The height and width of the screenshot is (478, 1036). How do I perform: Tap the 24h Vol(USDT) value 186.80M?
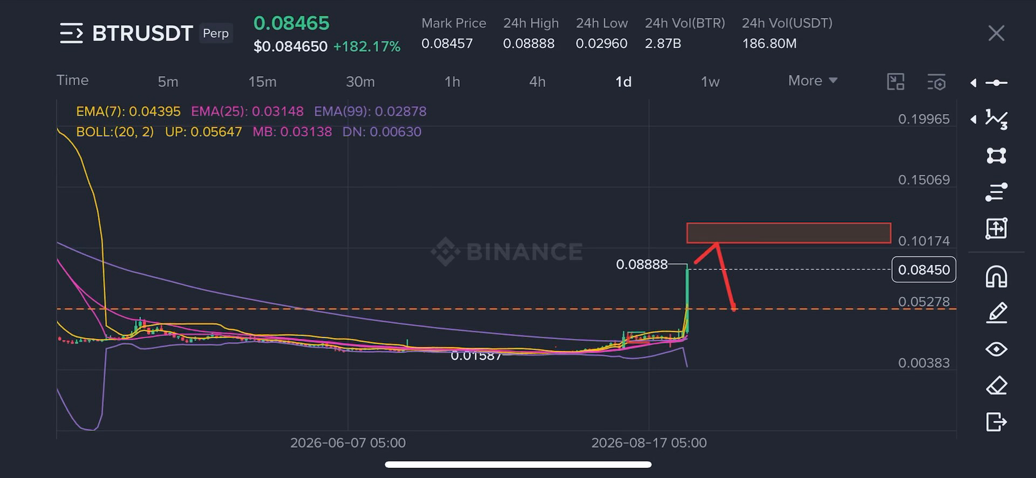coord(769,44)
